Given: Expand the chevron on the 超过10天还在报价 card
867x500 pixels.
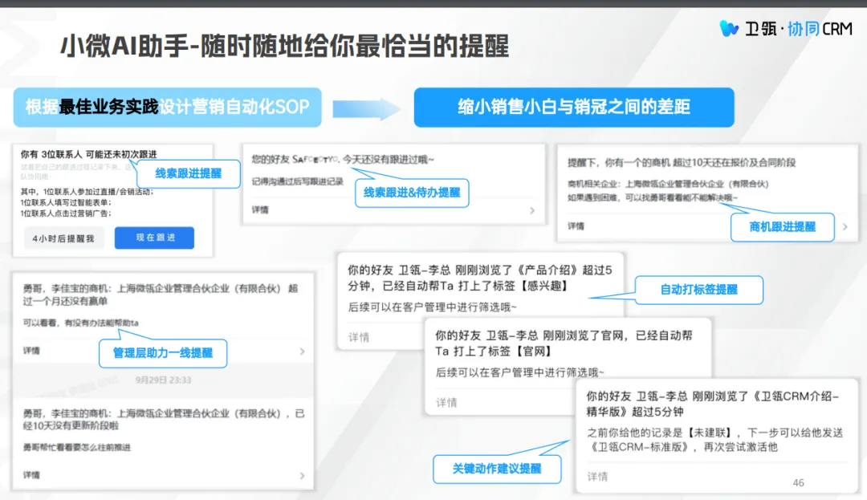Looking at the screenshot, I should click(x=845, y=227).
